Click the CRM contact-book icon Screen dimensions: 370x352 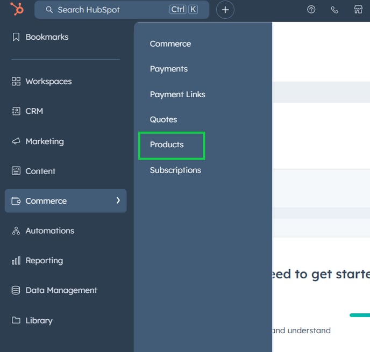[16, 111]
